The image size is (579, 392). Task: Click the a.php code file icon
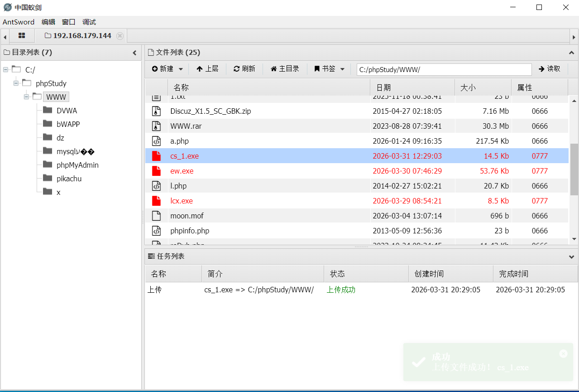(x=156, y=141)
